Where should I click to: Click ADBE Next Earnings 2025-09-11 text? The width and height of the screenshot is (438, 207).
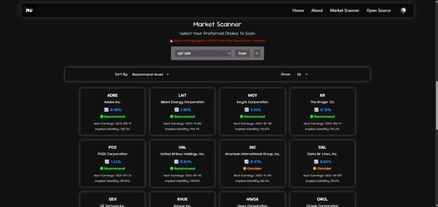pos(112,123)
